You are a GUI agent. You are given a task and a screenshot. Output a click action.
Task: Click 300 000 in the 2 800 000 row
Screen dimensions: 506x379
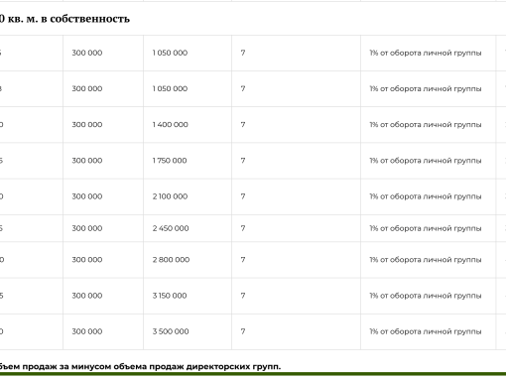pos(87,260)
